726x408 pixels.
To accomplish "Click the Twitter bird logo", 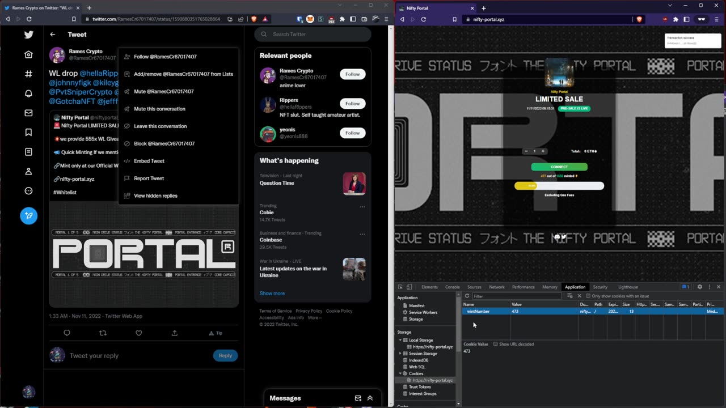I will [28, 35].
